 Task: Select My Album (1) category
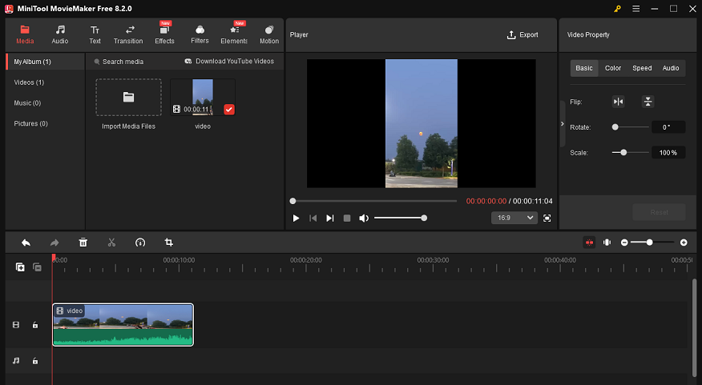45,62
